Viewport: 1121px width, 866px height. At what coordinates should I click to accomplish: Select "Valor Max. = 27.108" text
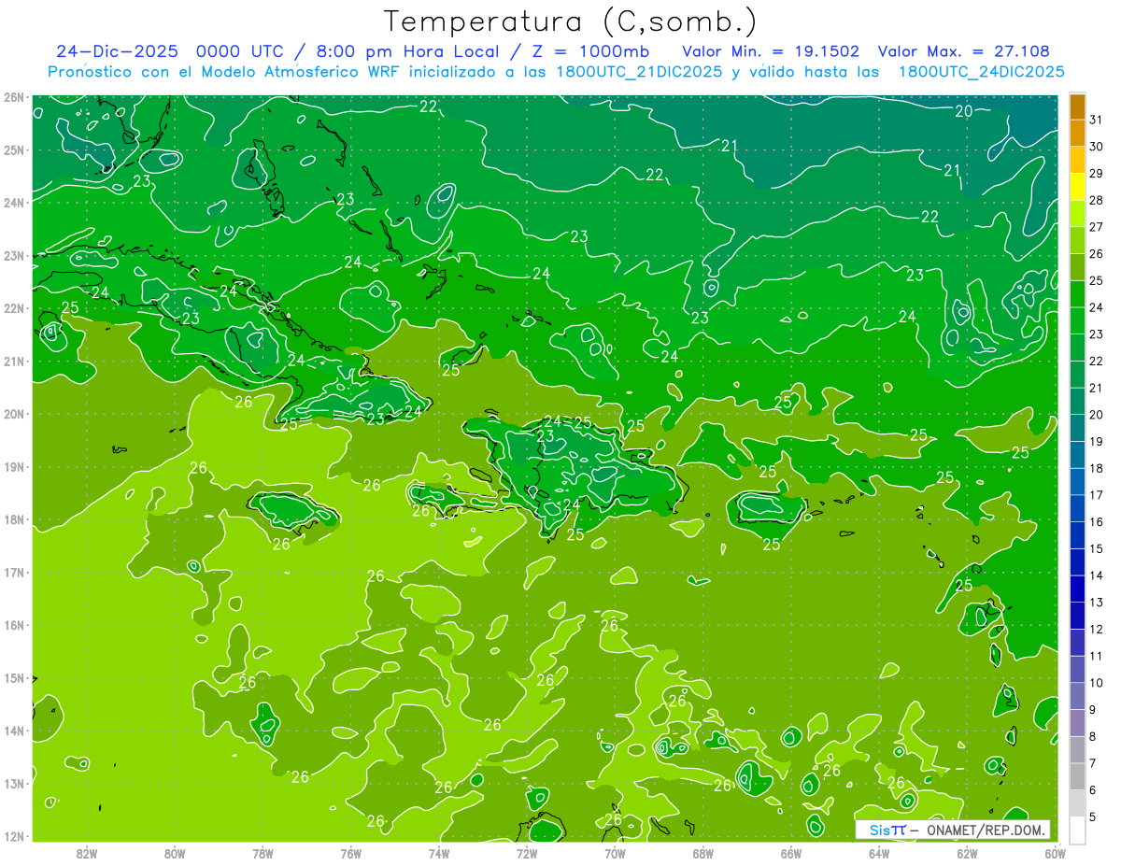[x=963, y=51]
